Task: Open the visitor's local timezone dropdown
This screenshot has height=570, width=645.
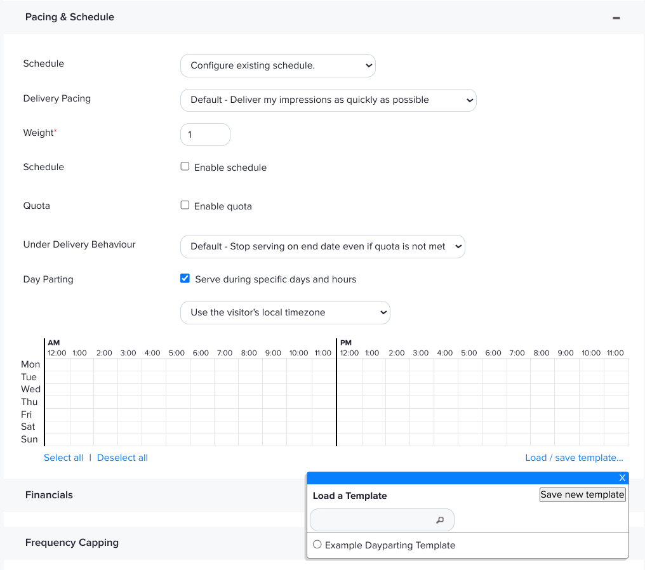Action: click(285, 312)
